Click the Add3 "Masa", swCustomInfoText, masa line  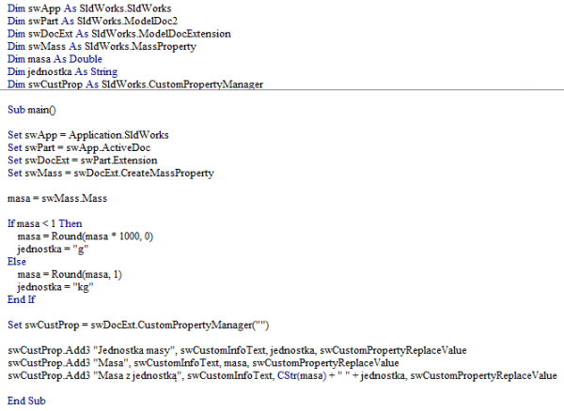[203, 363]
